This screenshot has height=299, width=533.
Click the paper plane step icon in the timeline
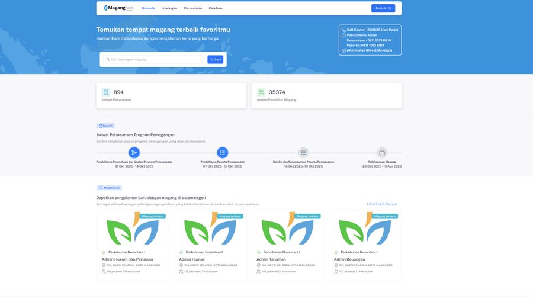point(134,153)
